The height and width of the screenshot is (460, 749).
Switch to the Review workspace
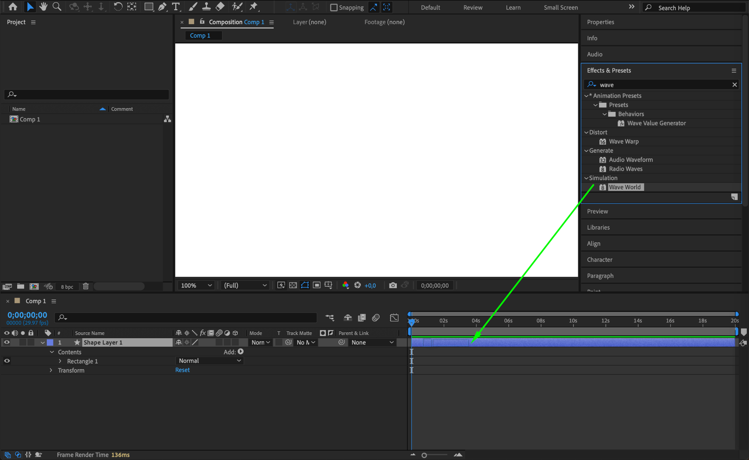coord(473,7)
